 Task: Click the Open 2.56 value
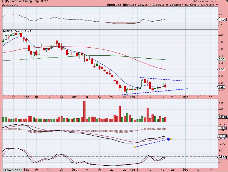(x=114, y=5)
